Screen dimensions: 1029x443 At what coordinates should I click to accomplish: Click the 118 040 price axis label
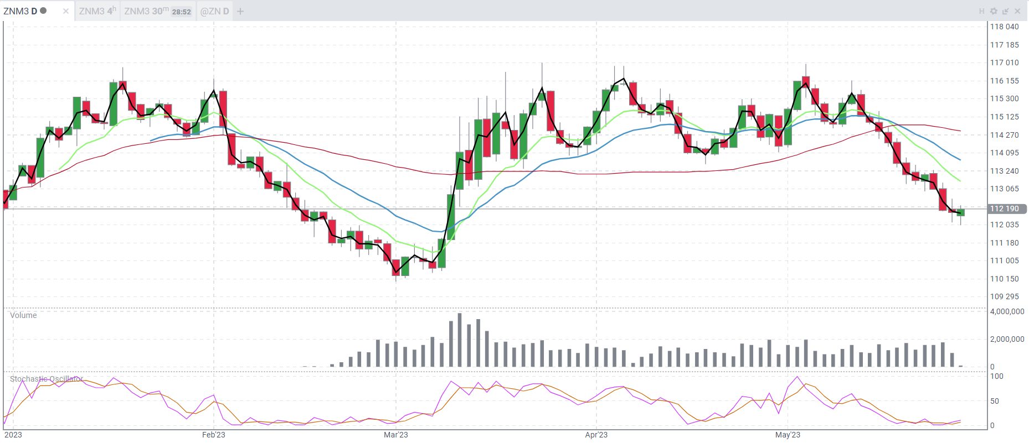click(1004, 27)
